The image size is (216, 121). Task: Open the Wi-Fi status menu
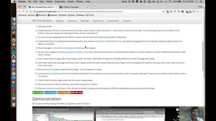coord(170,1)
